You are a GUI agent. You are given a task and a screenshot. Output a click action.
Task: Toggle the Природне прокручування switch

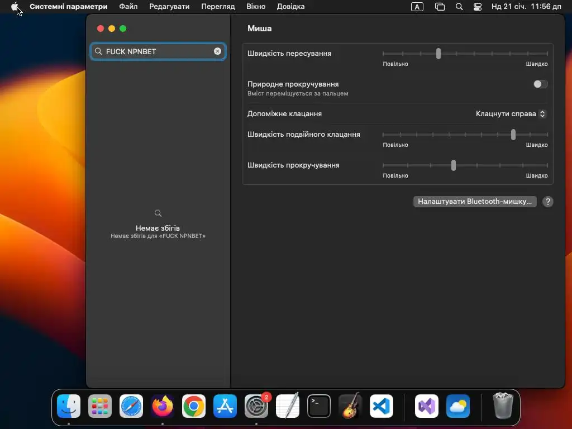pos(540,84)
